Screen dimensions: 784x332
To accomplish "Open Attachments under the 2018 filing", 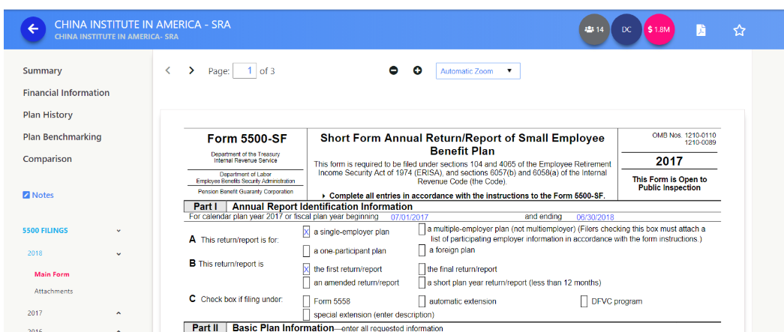I will (x=53, y=291).
